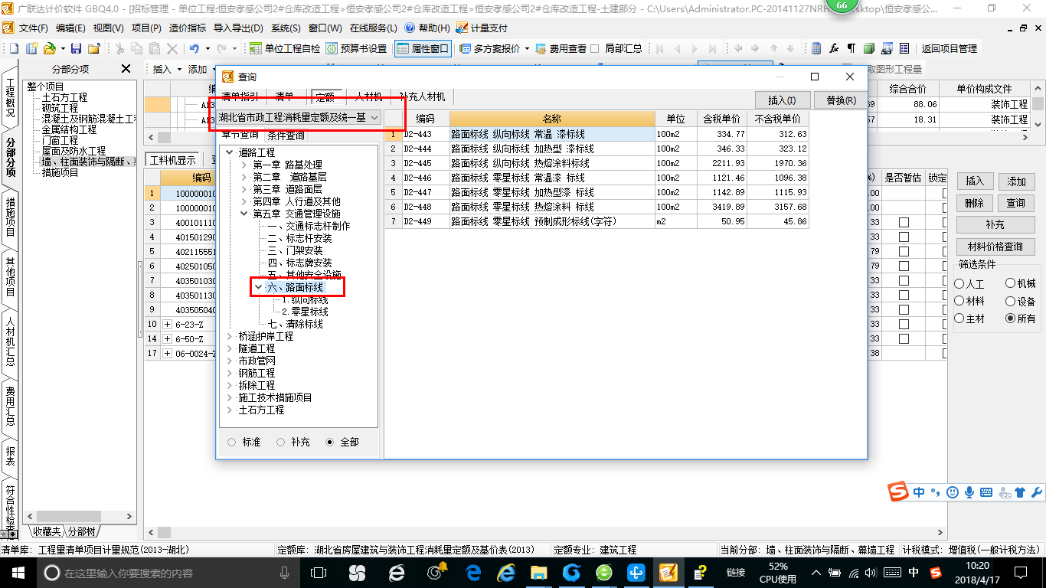The width and height of the screenshot is (1046, 588).
Task: Click the New file icon in toolbar
Action: click(x=13, y=48)
